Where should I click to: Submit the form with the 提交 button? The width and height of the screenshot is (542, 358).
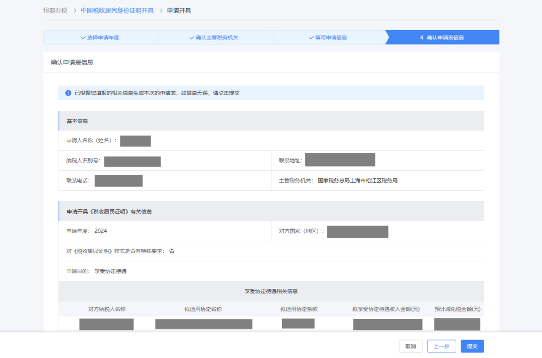[472, 346]
